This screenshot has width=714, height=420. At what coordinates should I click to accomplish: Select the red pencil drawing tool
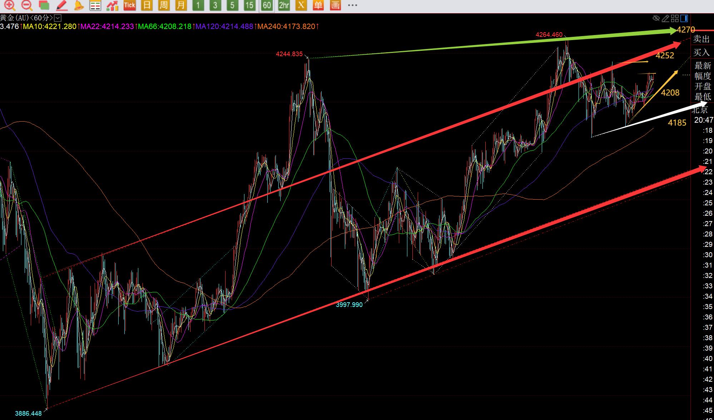click(x=61, y=5)
